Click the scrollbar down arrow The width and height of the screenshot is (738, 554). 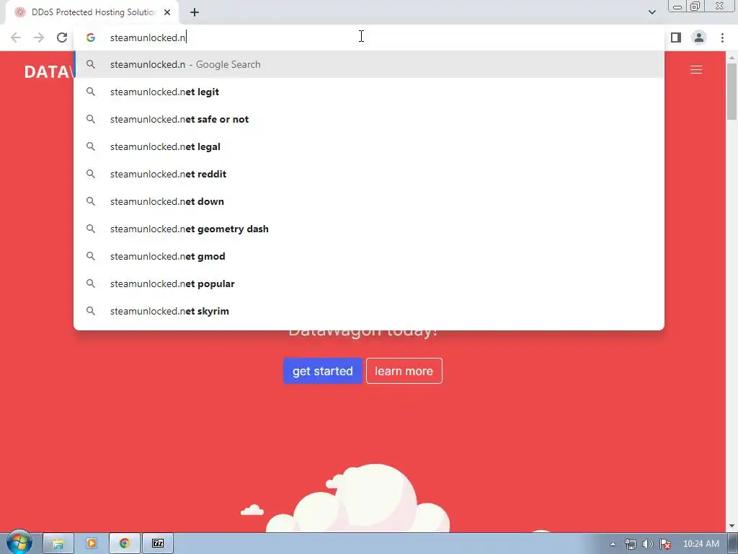732,526
